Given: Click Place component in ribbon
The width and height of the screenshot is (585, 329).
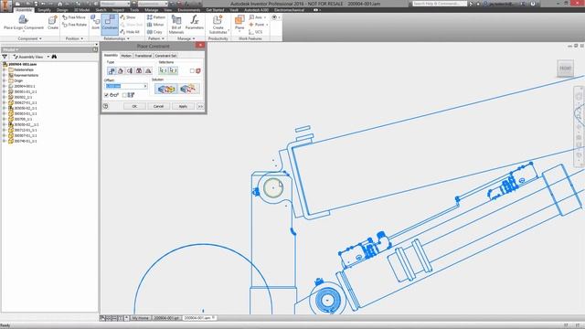Looking at the screenshot, I should point(24,23).
